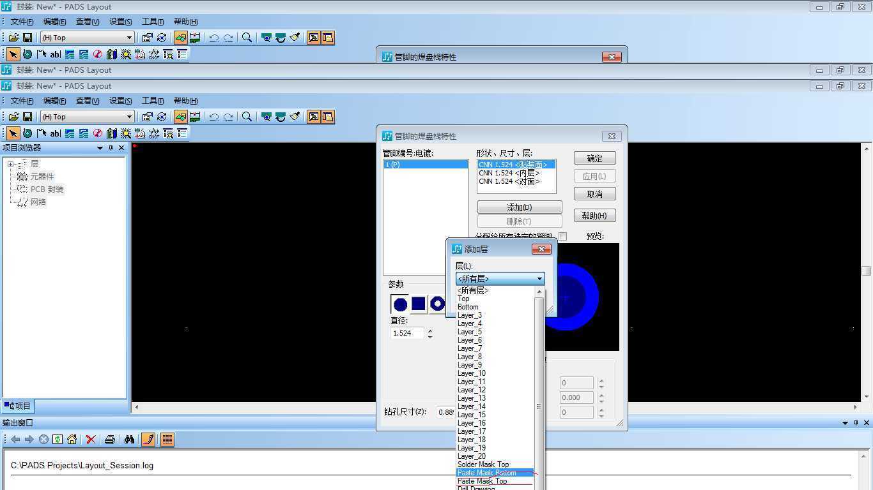
Task: Click the Forward arrow in the output window toolbar
Action: [29, 439]
